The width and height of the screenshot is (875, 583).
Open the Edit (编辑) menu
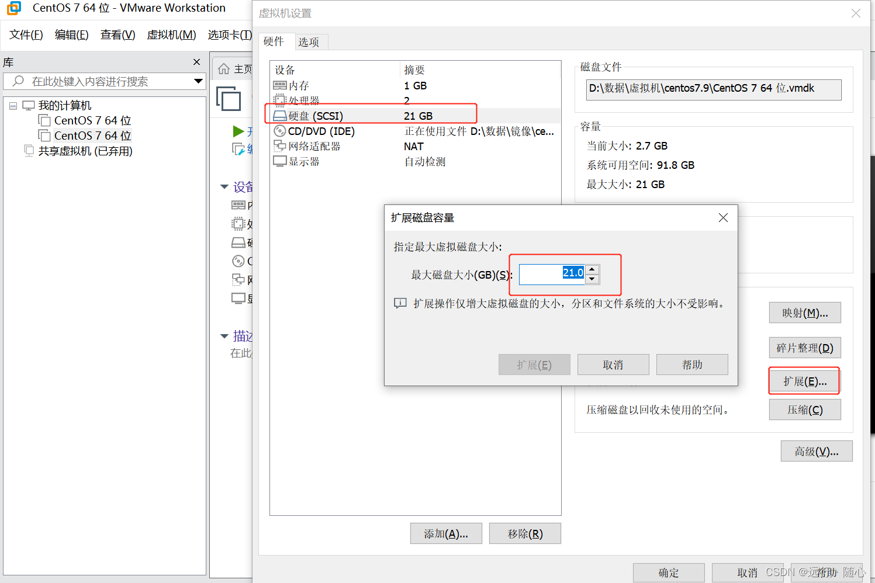coord(71,34)
